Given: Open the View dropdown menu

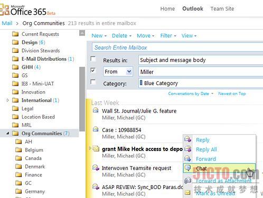Looking at the screenshot, I should (189, 36).
